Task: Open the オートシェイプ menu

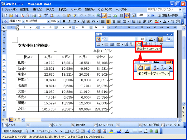Action: coord(42,131)
